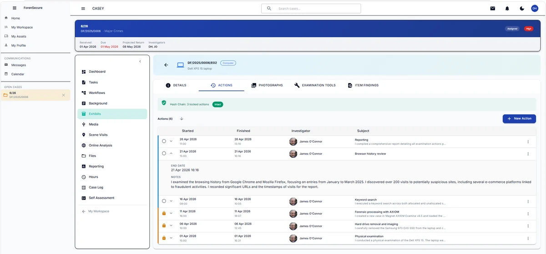The image size is (546, 254).
Task: Expand the Forensic processing with AXIOM chevron
Action: [x=171, y=213]
